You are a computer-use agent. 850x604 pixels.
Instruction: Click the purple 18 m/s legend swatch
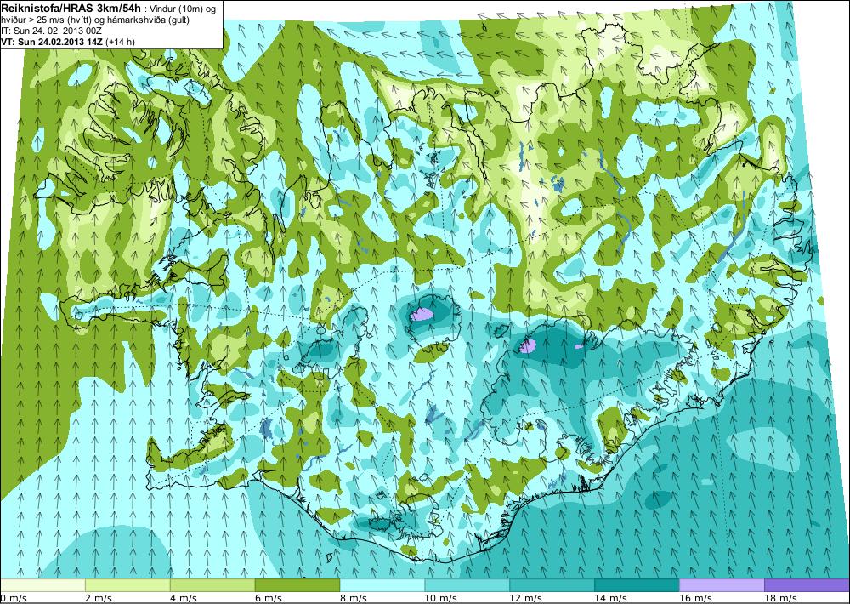(807, 585)
